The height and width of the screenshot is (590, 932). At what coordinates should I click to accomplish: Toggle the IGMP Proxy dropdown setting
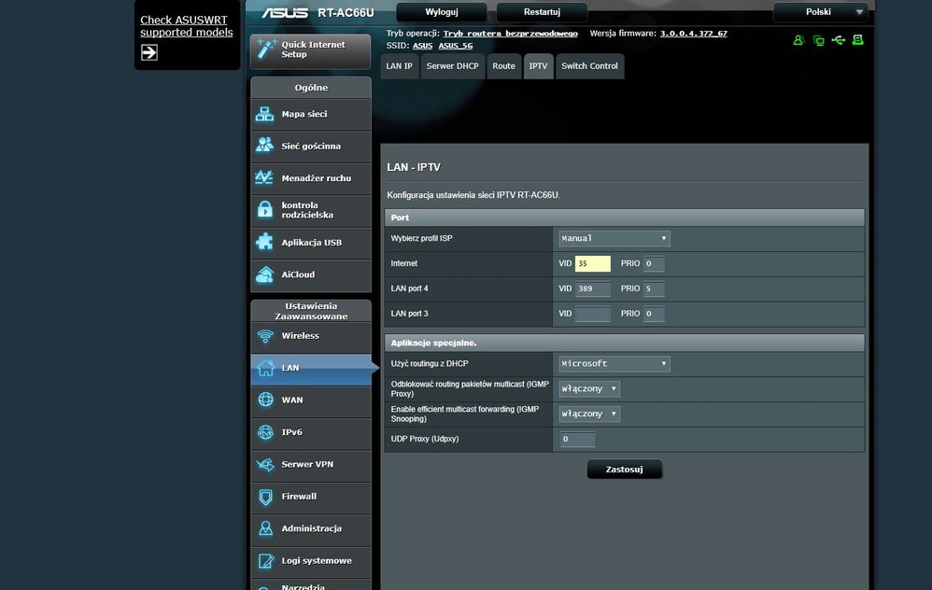(x=589, y=389)
